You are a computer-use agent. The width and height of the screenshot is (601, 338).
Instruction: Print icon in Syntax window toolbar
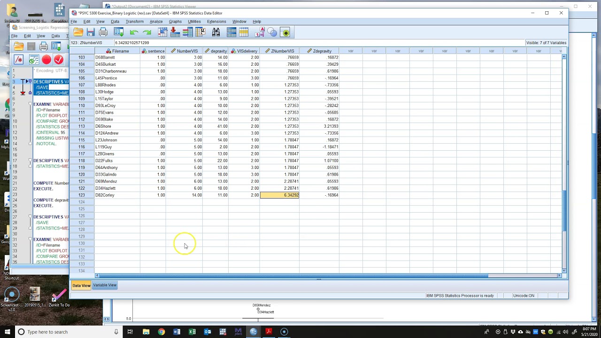click(x=44, y=46)
